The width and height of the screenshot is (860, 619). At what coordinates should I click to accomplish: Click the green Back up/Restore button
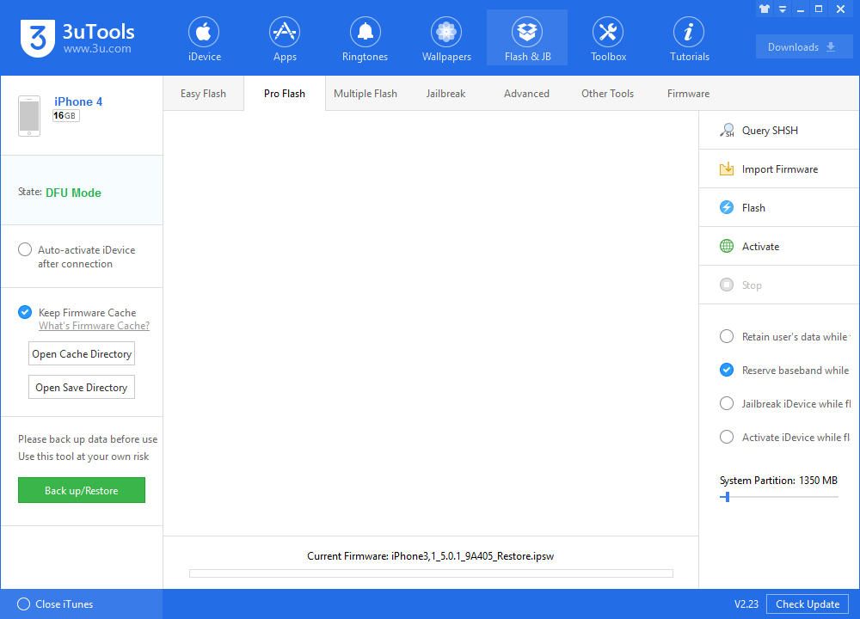coord(82,490)
